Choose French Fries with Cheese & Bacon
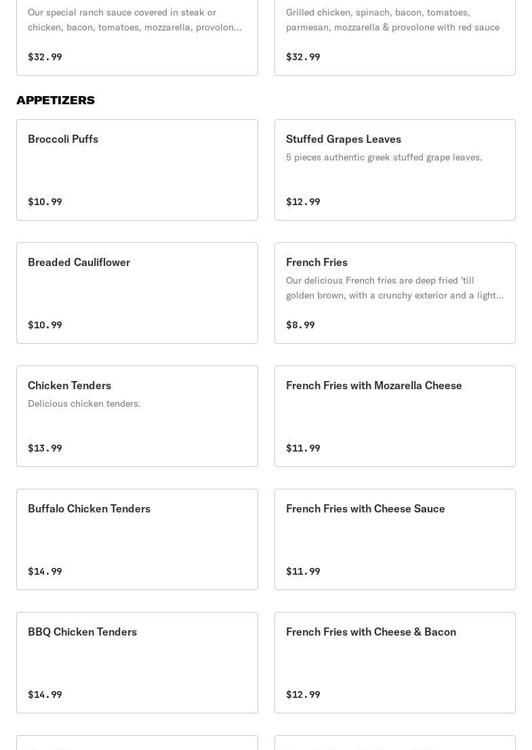Image resolution: width=532 pixels, height=750 pixels. pos(394,662)
